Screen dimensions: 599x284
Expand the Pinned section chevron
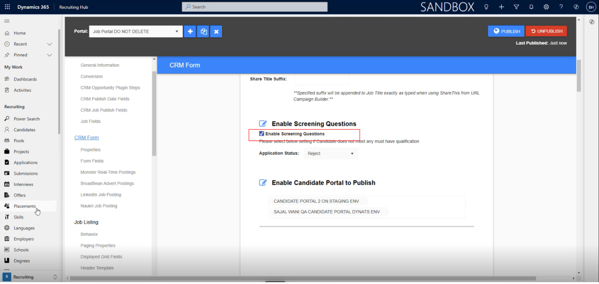pyautogui.click(x=49, y=55)
